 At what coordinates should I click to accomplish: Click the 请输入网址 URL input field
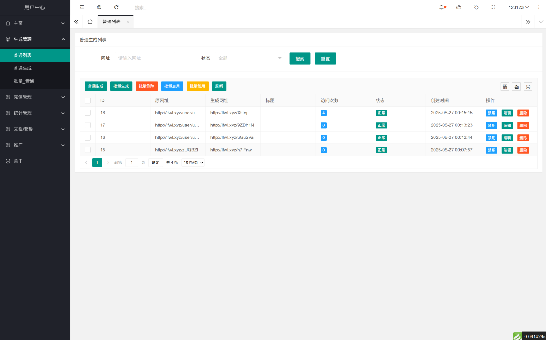[x=145, y=58]
